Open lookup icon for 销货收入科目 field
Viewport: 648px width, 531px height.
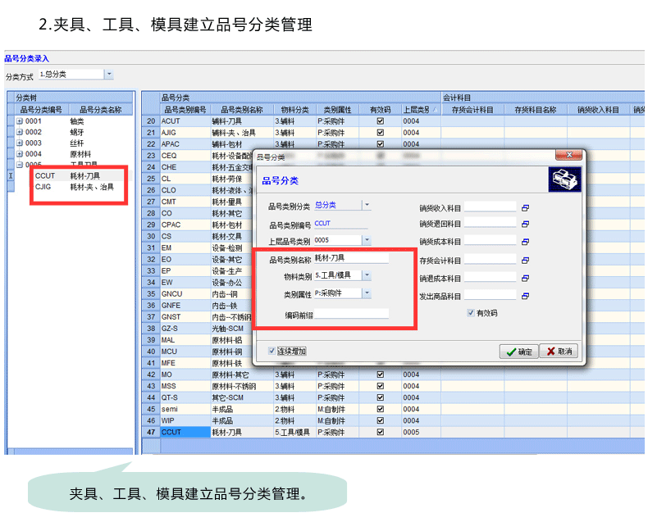coord(526,208)
